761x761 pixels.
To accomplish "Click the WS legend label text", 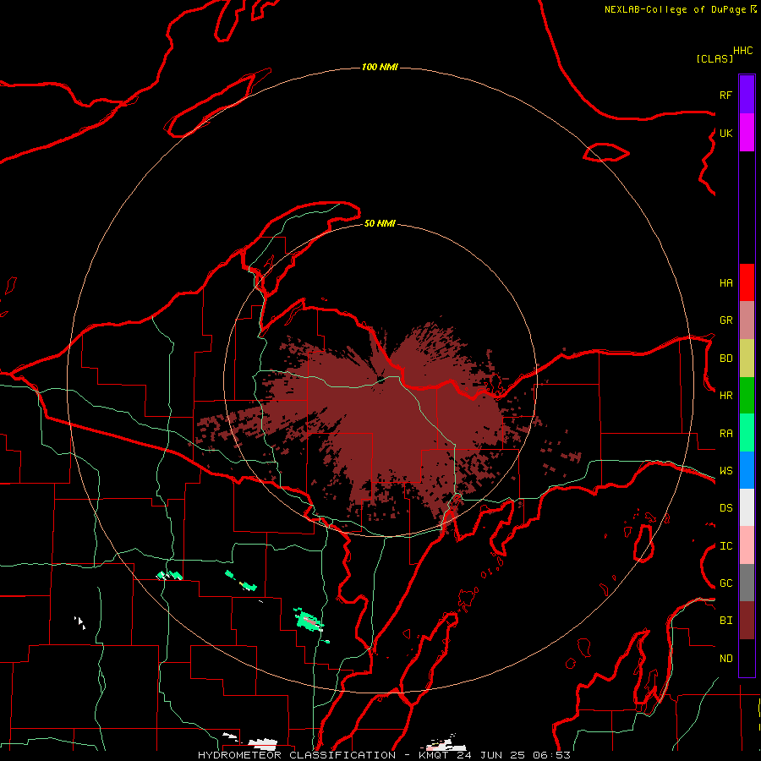I will 725,471.
